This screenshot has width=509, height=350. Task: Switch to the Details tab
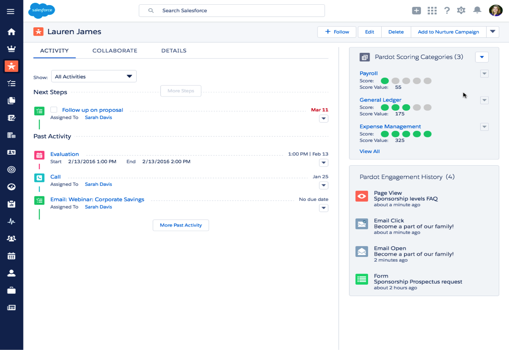click(173, 51)
